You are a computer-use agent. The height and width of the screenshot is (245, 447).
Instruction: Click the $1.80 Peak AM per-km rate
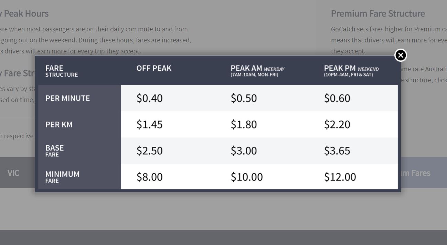244,124
